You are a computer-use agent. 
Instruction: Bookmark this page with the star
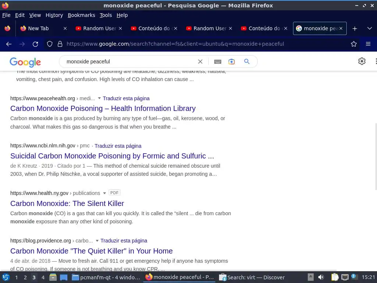(x=354, y=44)
